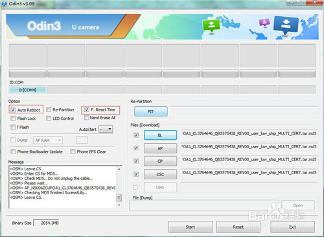Check Phone Bootloader Update
Screen dimensions: 324x237
[x=13, y=152]
